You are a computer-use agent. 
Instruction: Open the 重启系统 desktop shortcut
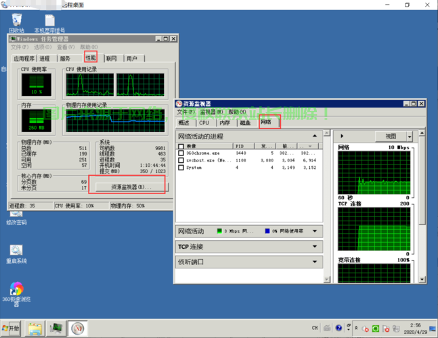pyautogui.click(x=16, y=254)
